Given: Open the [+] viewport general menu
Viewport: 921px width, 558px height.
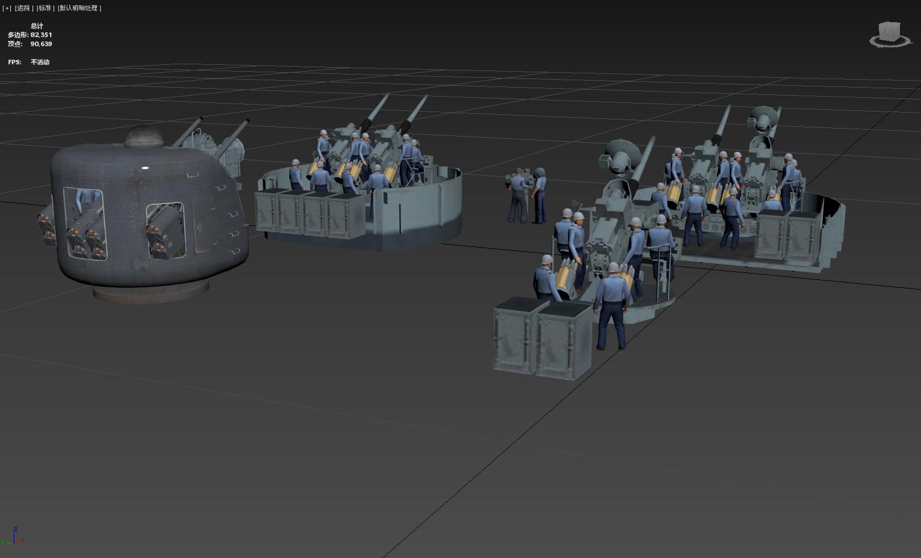Looking at the screenshot, I should 7,8.
